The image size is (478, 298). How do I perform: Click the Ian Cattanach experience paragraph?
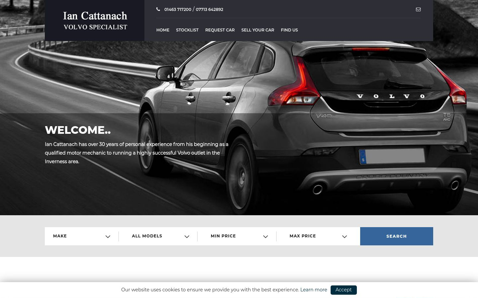coord(136,153)
